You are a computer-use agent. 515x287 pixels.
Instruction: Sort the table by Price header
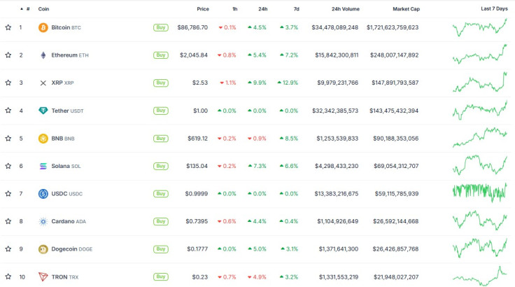[203, 9]
